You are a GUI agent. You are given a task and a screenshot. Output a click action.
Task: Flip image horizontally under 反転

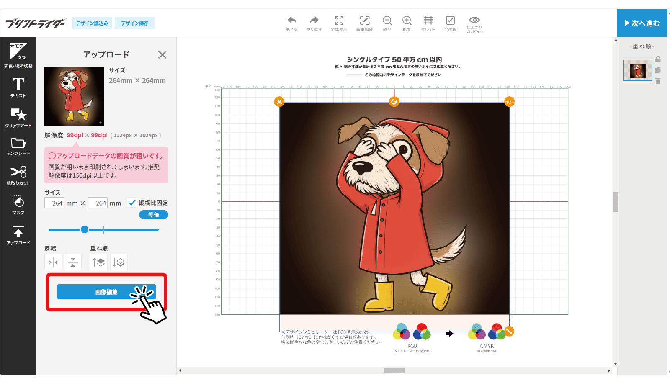click(53, 262)
